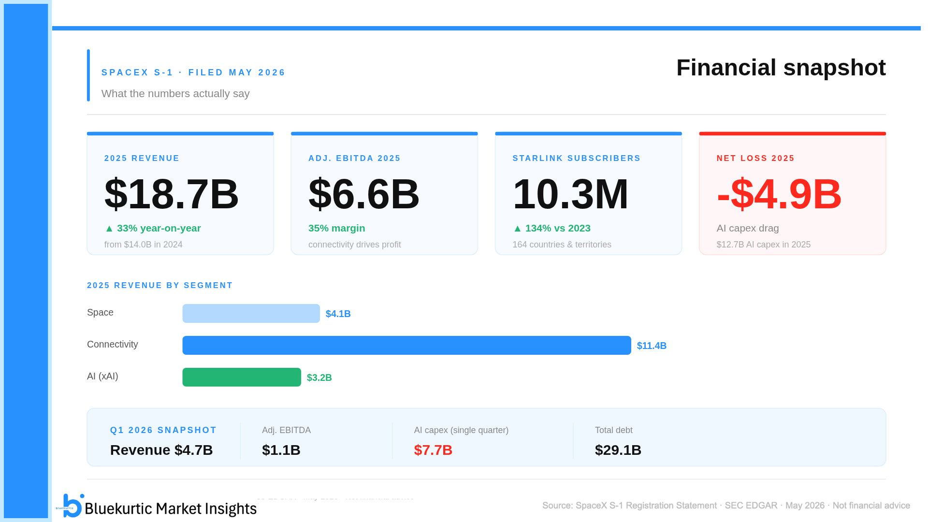Select the 10.3M subscribers figure
Screen dimensions: 928x522
pyautogui.click(x=570, y=194)
